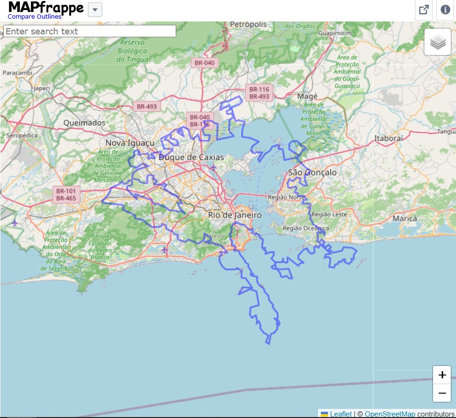This screenshot has height=418, width=456.
Task: Click the BR-101 BR-465 road shield
Action: pyautogui.click(x=66, y=194)
